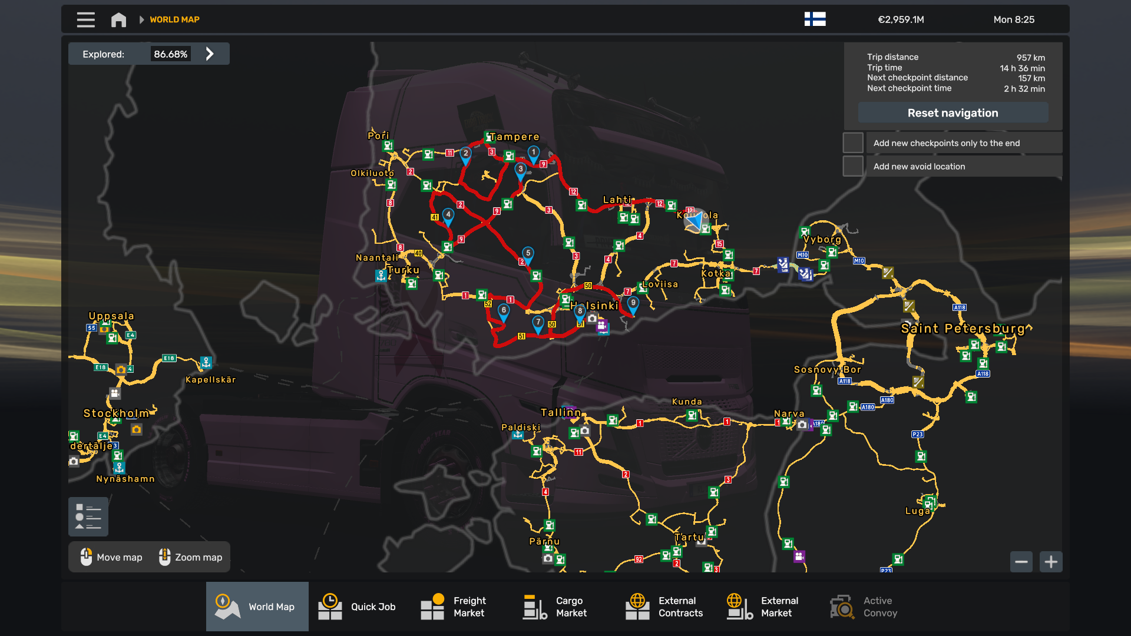Click the Zoom map mouse hint
1131x636 pixels.
pos(190,557)
